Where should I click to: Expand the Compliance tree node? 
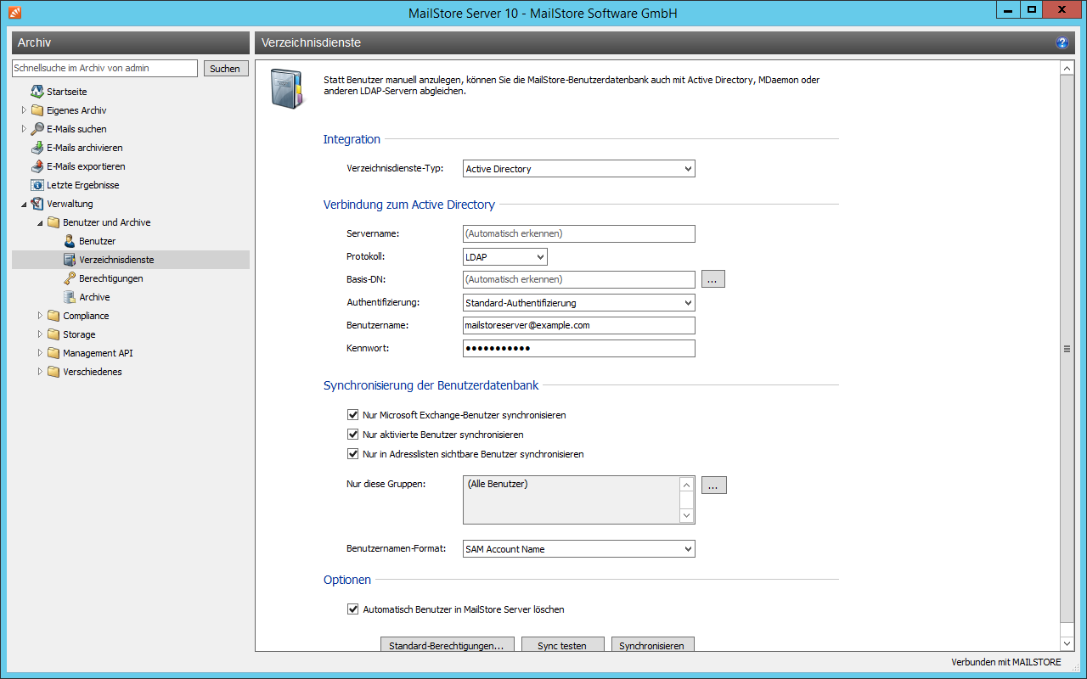point(40,316)
